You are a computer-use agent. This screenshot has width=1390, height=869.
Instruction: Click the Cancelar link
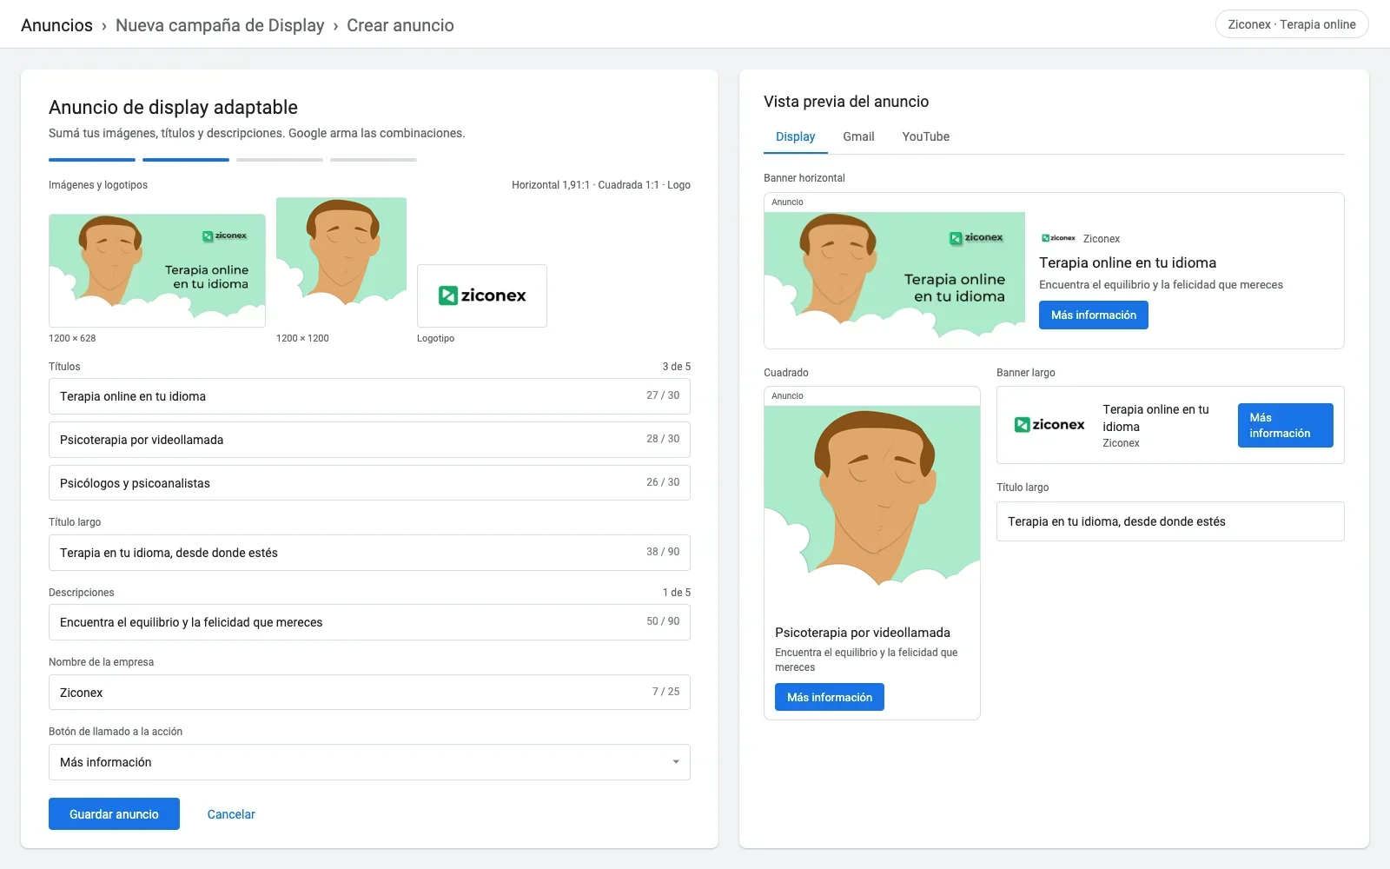click(231, 814)
